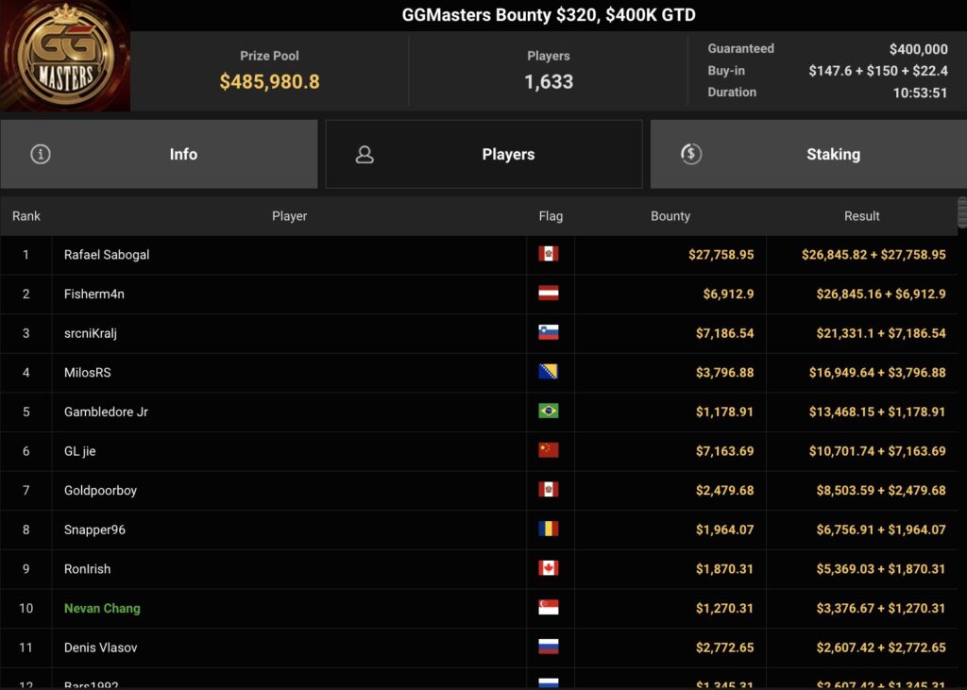This screenshot has width=967, height=690.
Task: Click srcniKralj's Slovenia flag icon
Action: (x=548, y=333)
